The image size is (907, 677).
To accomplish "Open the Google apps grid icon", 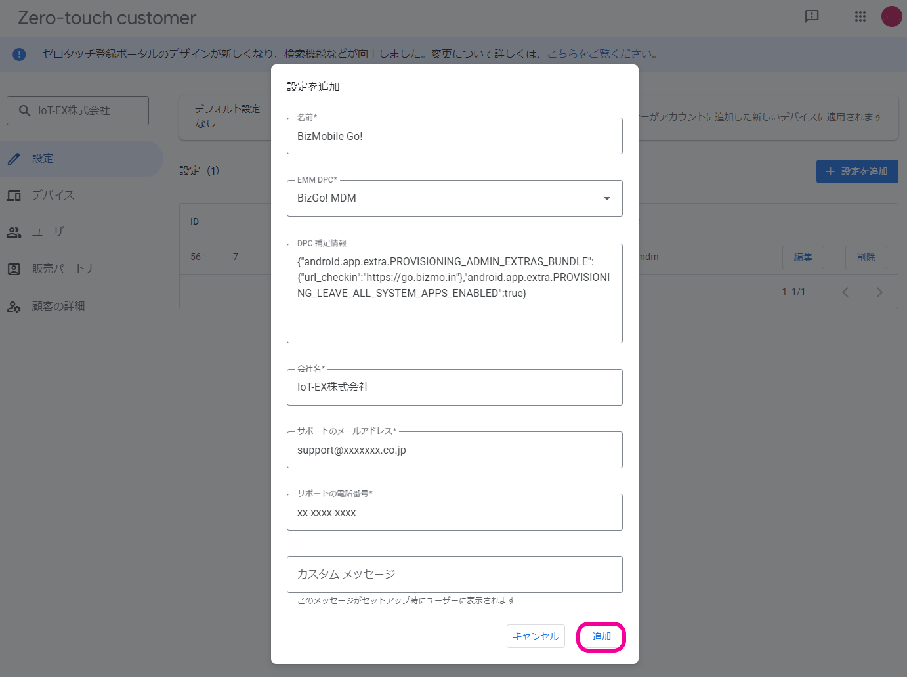I will 860,16.
